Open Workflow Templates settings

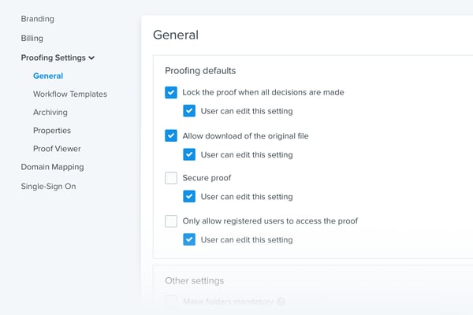[69, 94]
